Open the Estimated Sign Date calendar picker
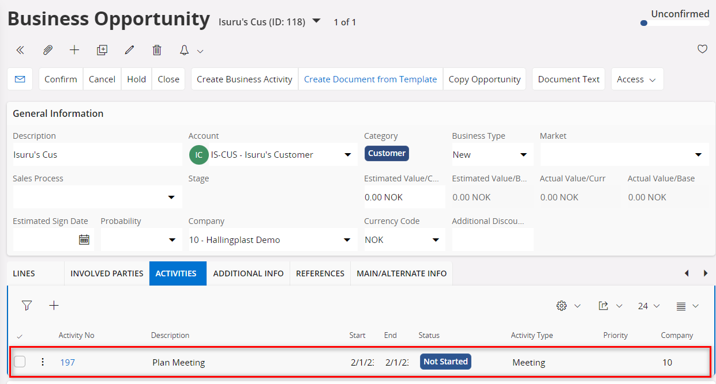Image resolution: width=716 pixels, height=384 pixels. tap(84, 240)
